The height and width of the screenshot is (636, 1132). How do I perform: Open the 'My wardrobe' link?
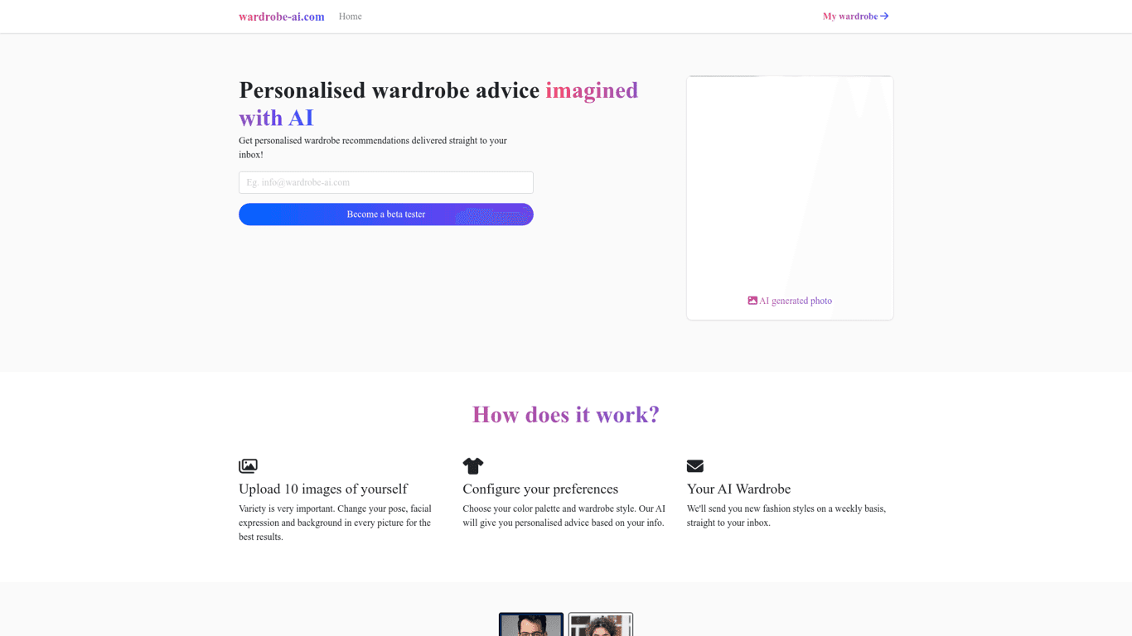(x=849, y=16)
